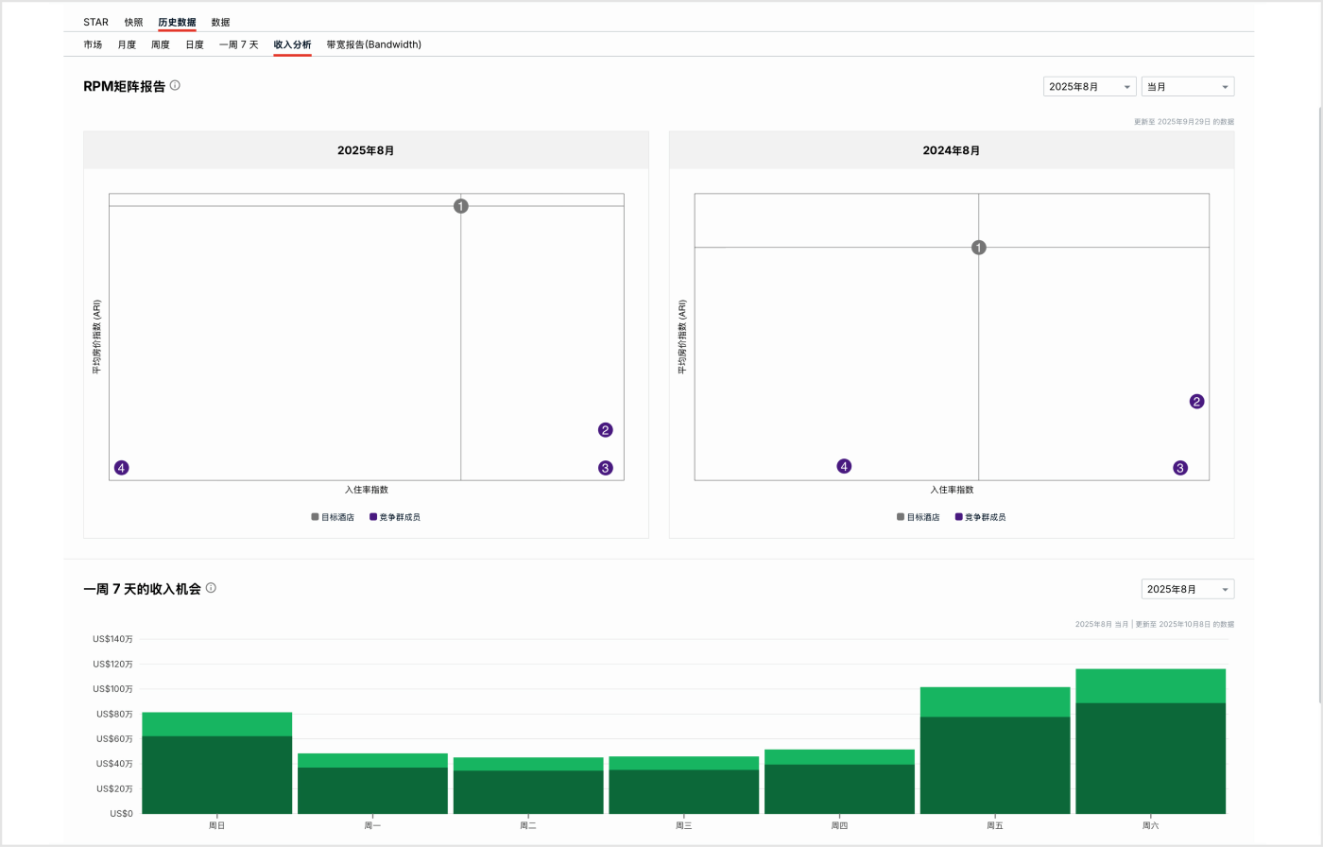The width and height of the screenshot is (1323, 847).
Task: Click the light green segment of 周六 bar
Action: [x=1150, y=685]
